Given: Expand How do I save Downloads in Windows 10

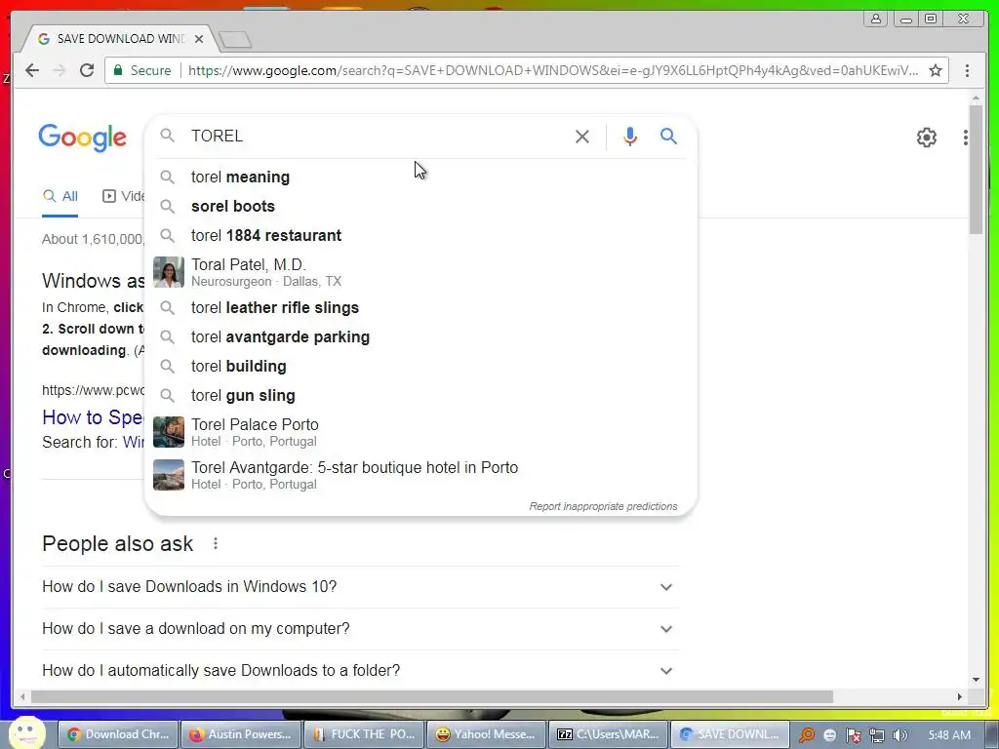Looking at the screenshot, I should [x=361, y=586].
